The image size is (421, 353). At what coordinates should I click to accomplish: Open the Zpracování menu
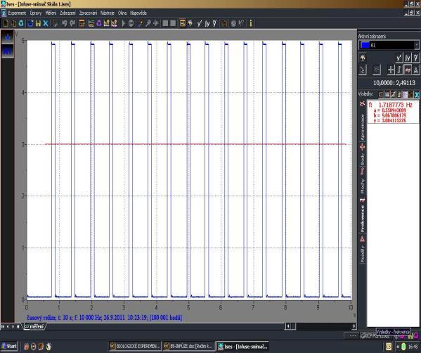pyautogui.click(x=88, y=13)
